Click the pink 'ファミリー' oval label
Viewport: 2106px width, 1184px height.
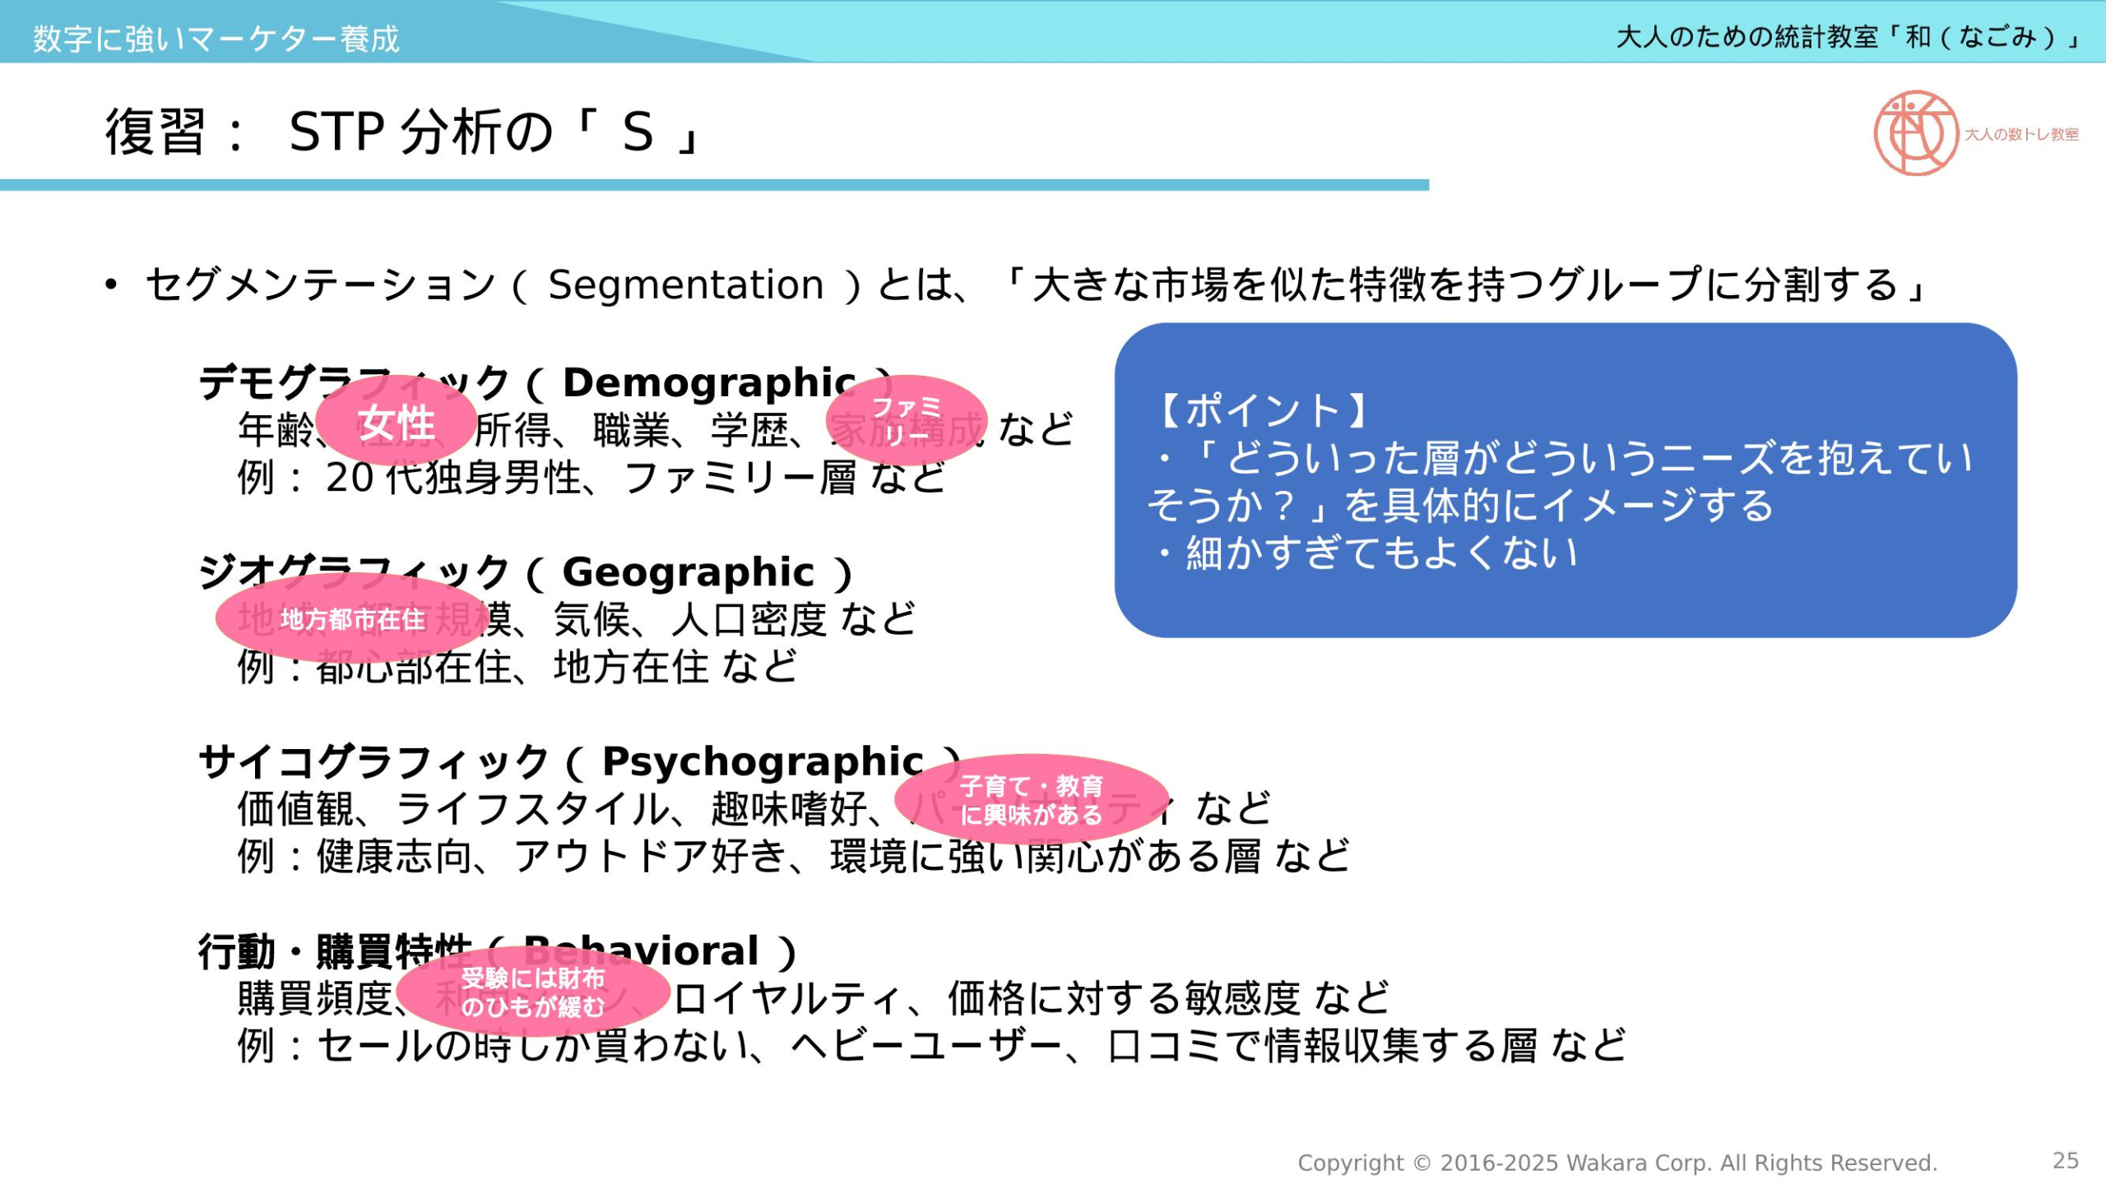[907, 420]
